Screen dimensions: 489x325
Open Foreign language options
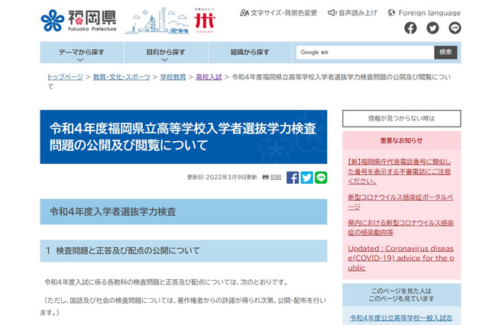424,13
